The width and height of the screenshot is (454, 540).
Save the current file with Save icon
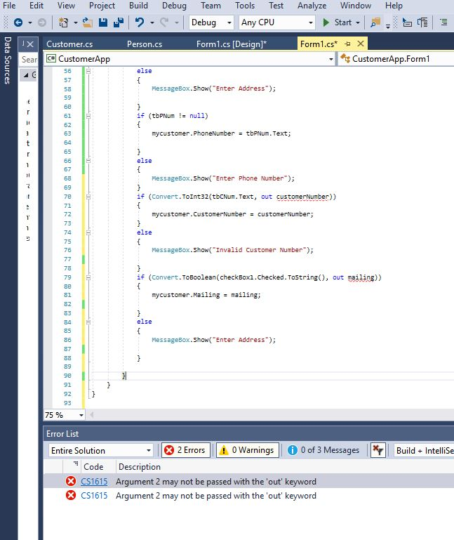(103, 22)
